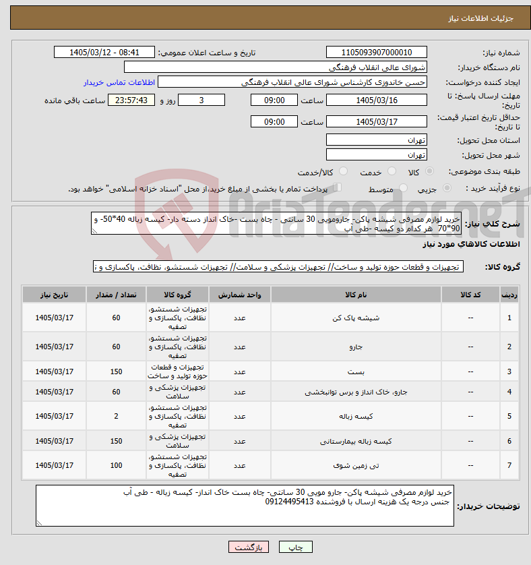Click the request creator name field
531x565 pixels.
click(292, 82)
